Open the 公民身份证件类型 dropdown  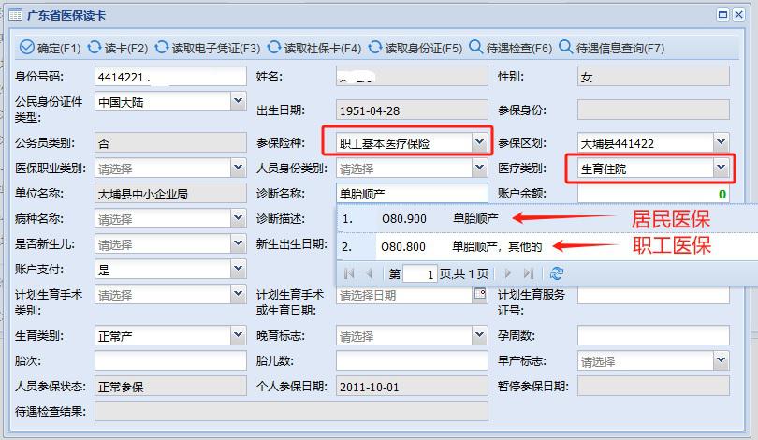238,101
